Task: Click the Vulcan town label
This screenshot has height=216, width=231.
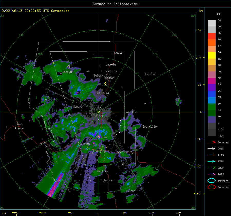Action: pyautogui.click(x=131, y=191)
